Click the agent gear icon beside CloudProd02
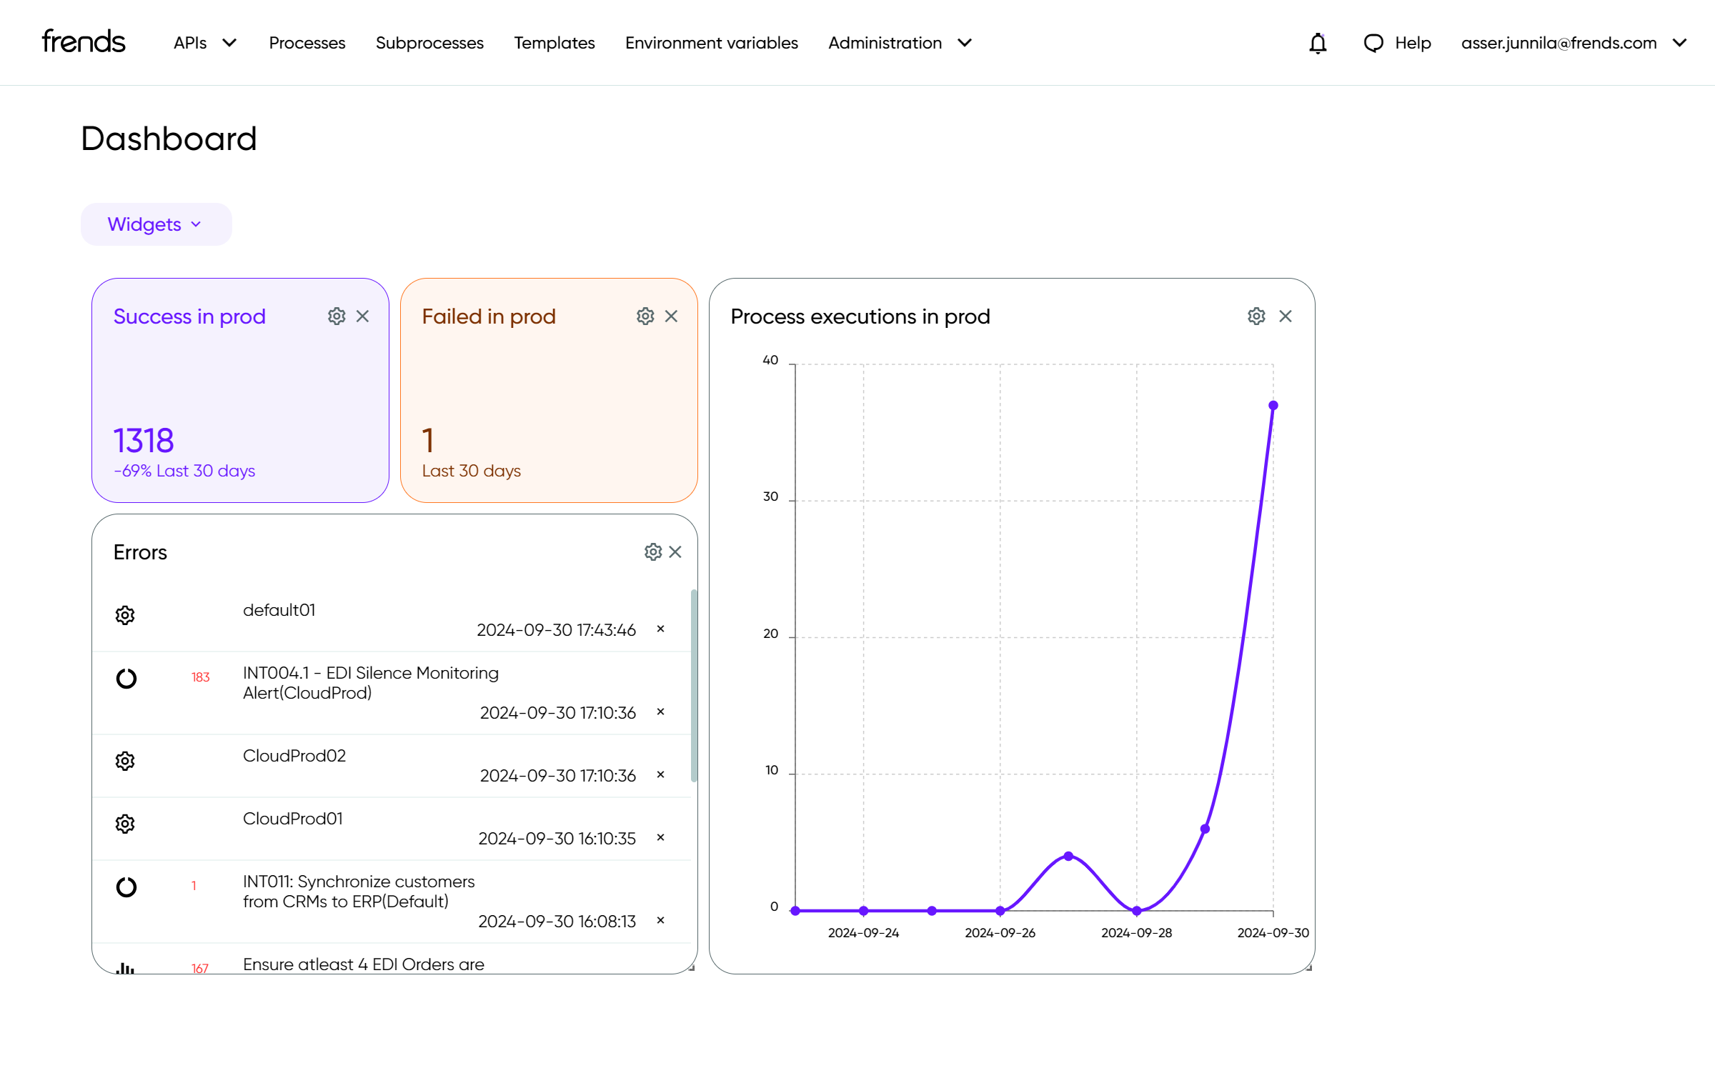 [125, 762]
